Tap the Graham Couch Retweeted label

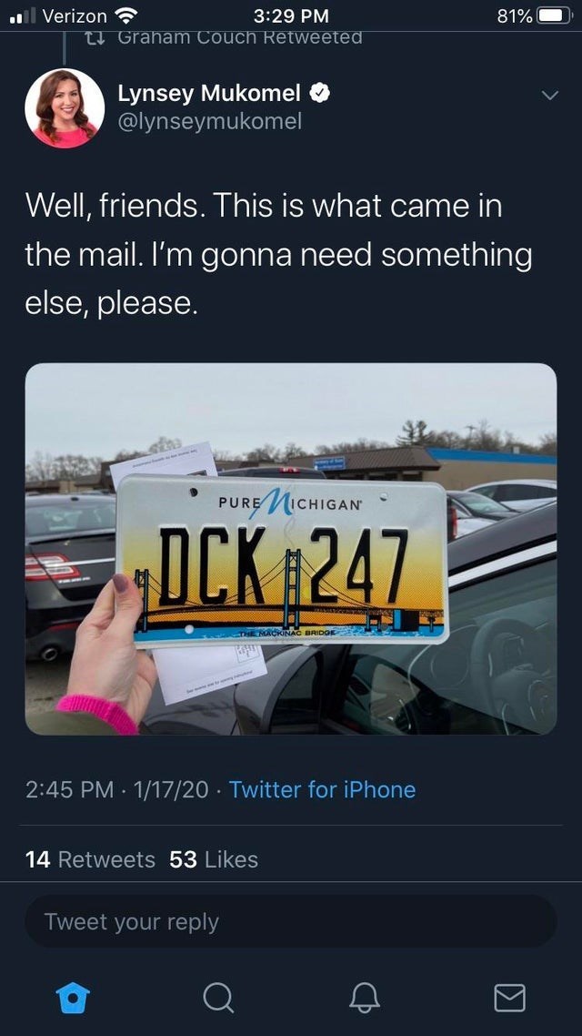pos(239,37)
